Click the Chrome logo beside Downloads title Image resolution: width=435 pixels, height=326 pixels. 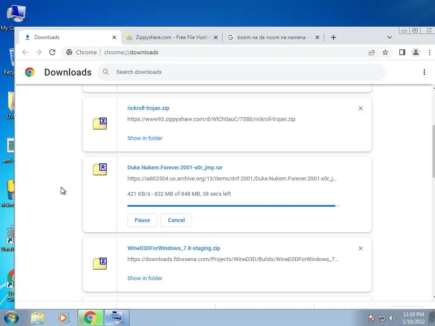pos(30,72)
